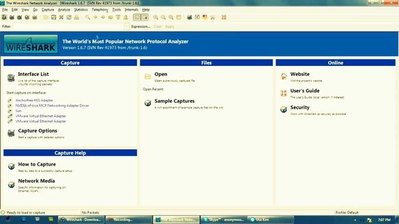399x224 pixels.
Task: Click the find packet magnifier icon
Action: coord(87,17)
